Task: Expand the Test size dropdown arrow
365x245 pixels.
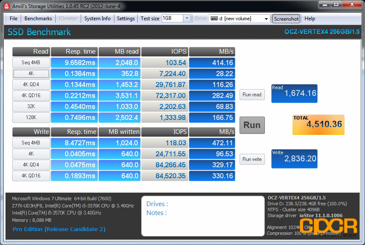Action: (187, 19)
